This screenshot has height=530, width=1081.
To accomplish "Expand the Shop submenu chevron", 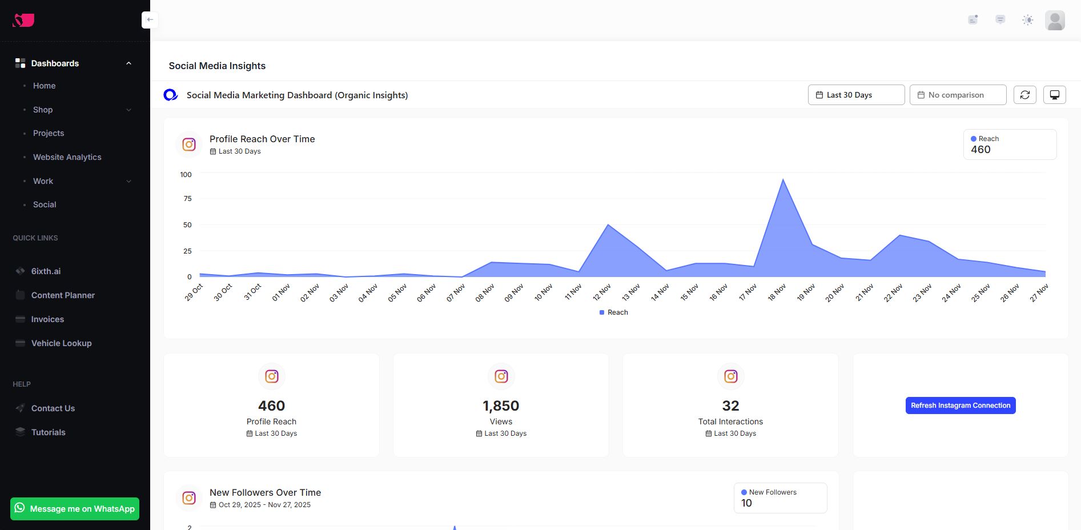I will pos(128,110).
